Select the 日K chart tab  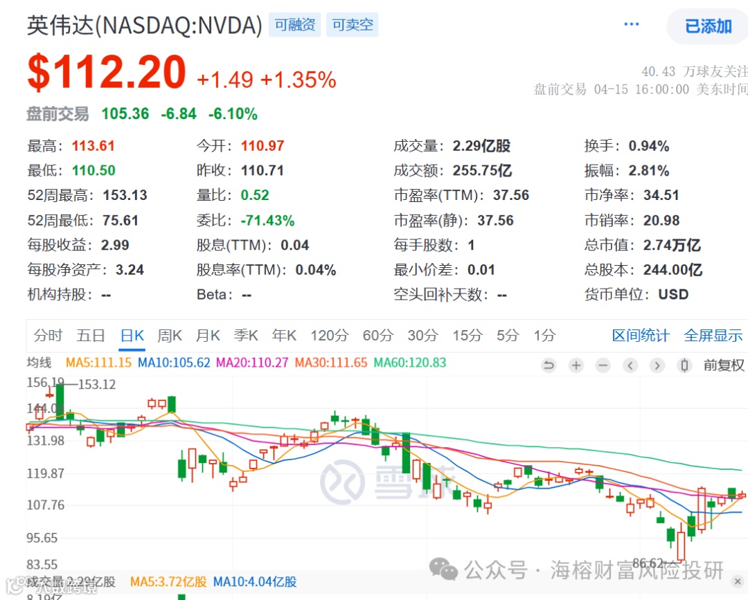tap(132, 336)
